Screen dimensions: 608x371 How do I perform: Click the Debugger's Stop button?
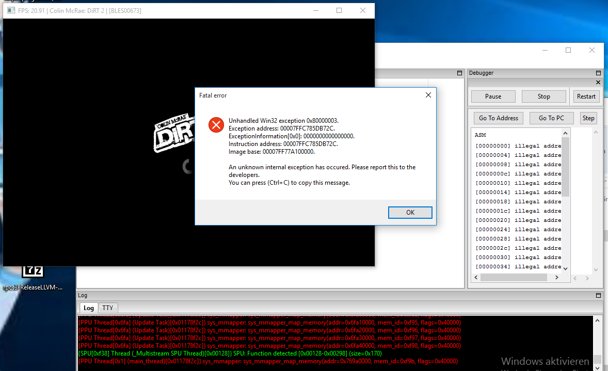543,96
